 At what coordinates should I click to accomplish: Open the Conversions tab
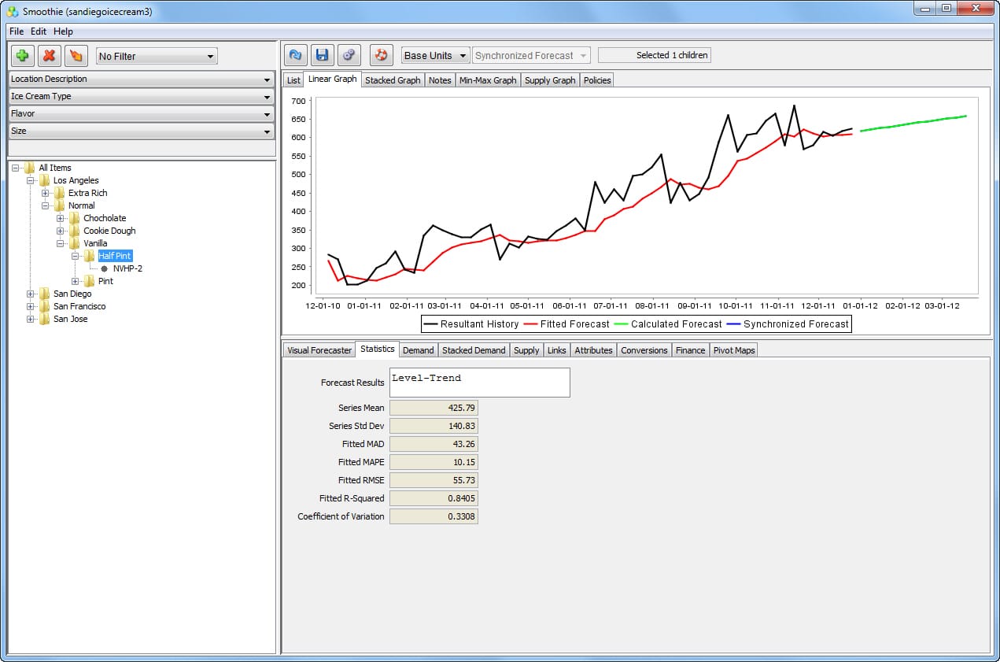[644, 350]
